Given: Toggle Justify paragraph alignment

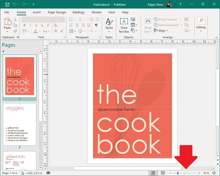Looking at the screenshot, I should (x=89, y=25).
